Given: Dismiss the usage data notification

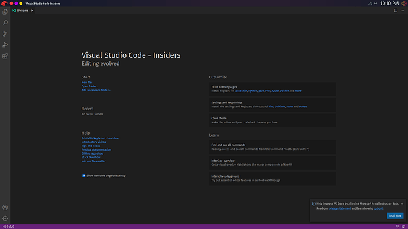Looking at the screenshot, I should tap(402, 204).
